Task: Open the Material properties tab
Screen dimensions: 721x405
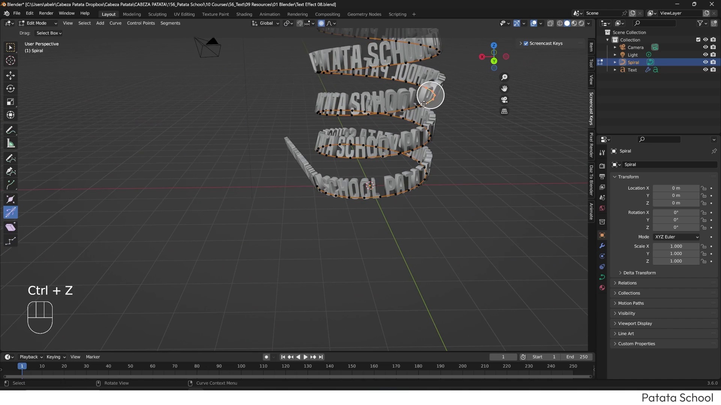Action: 602,288
